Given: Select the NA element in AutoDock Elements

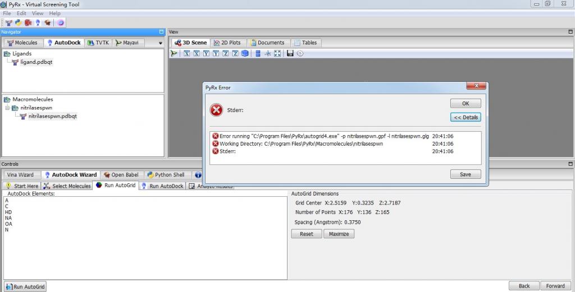Looking at the screenshot, I should (8, 218).
